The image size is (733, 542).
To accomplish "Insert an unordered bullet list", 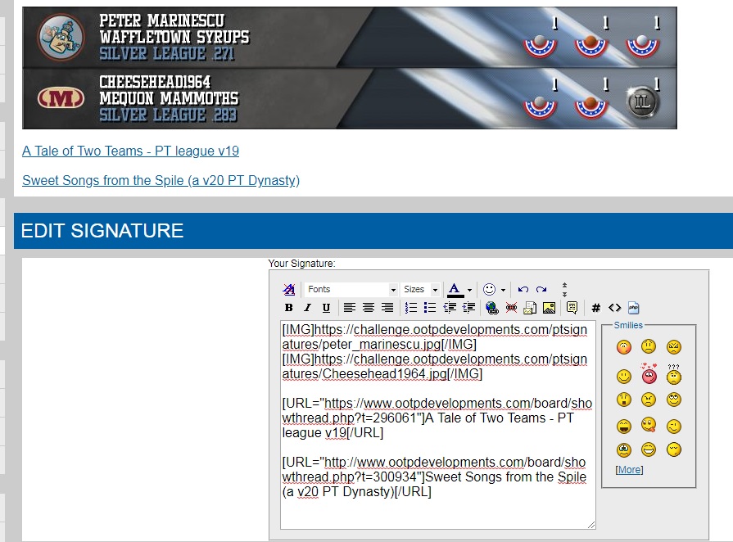I will pyautogui.click(x=430, y=308).
